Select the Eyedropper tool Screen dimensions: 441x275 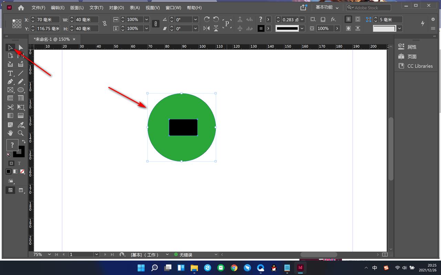pos(21,124)
